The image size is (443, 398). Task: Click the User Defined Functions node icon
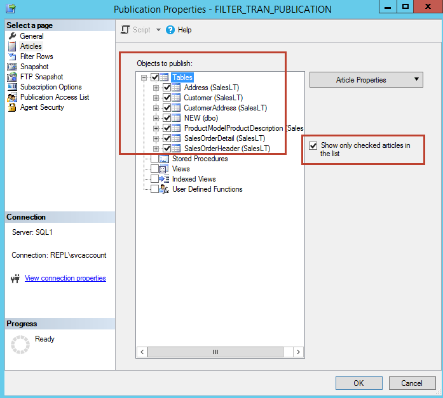pyautogui.click(x=163, y=189)
